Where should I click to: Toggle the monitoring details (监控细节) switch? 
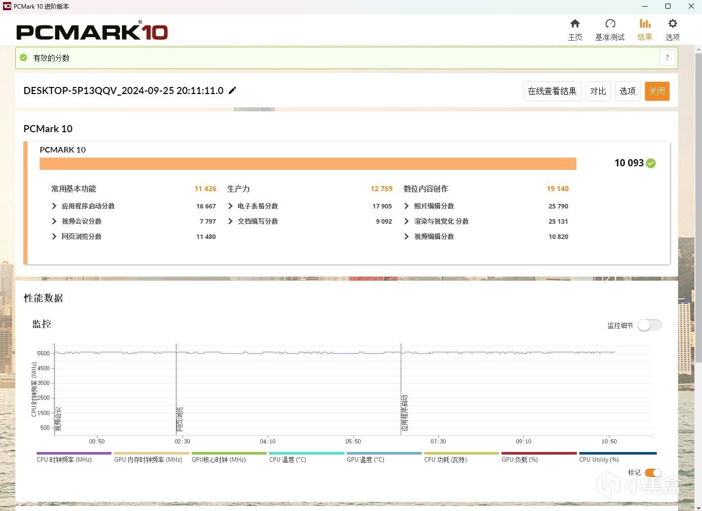[x=649, y=325]
